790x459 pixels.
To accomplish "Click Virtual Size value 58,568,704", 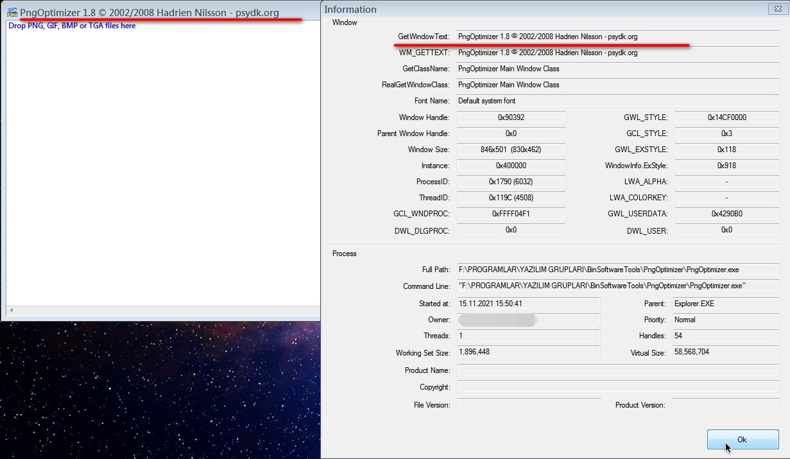I will pos(725,352).
